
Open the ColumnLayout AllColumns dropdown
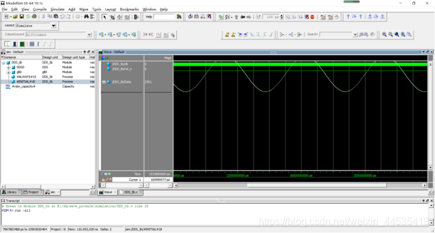[89, 34]
